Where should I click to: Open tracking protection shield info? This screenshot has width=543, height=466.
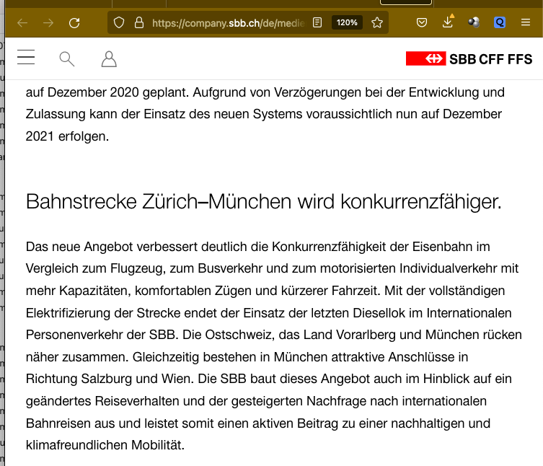coord(119,23)
